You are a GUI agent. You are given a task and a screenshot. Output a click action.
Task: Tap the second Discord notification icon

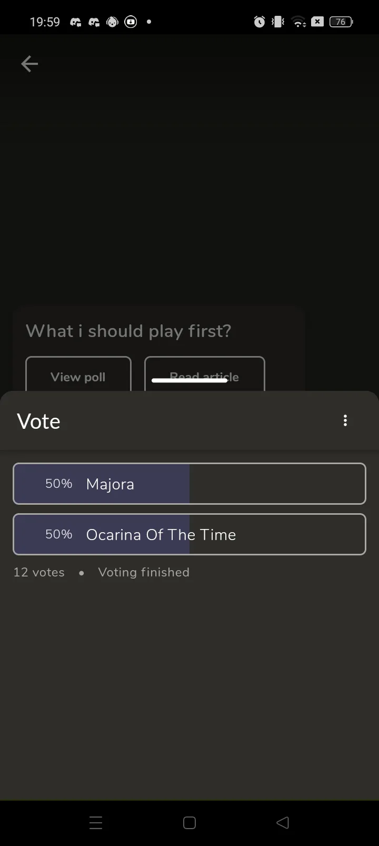coord(94,22)
